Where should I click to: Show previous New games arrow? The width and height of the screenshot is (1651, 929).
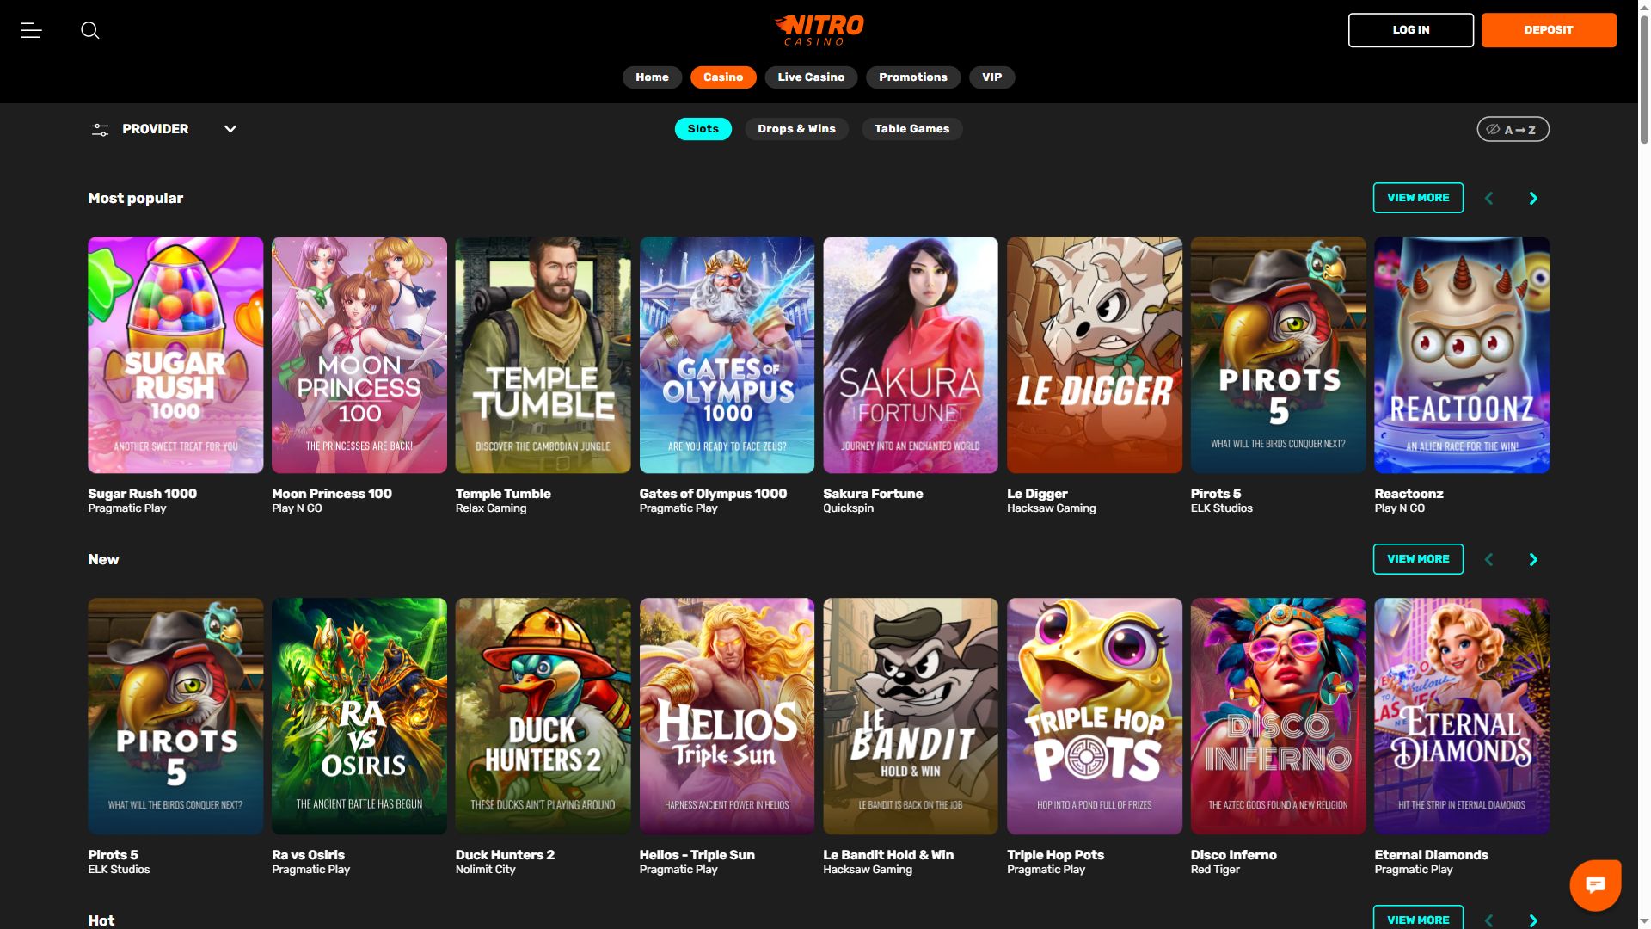[x=1488, y=559]
